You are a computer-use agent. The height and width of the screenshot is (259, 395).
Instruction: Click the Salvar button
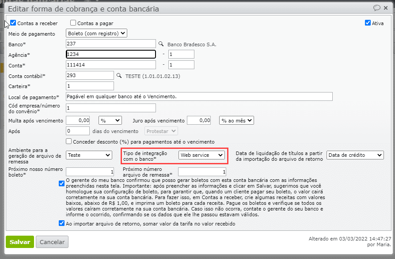(19, 242)
